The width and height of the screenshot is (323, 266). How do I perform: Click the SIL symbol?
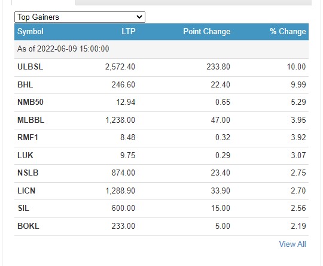coord(23,208)
